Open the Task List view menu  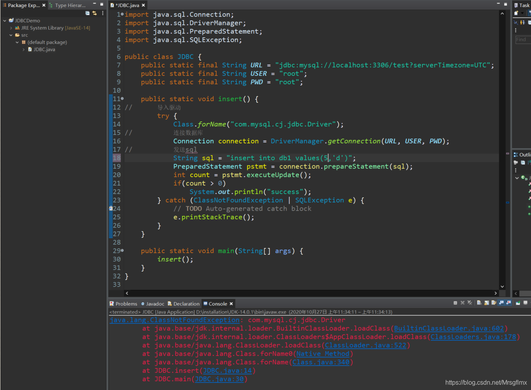tap(516, 30)
